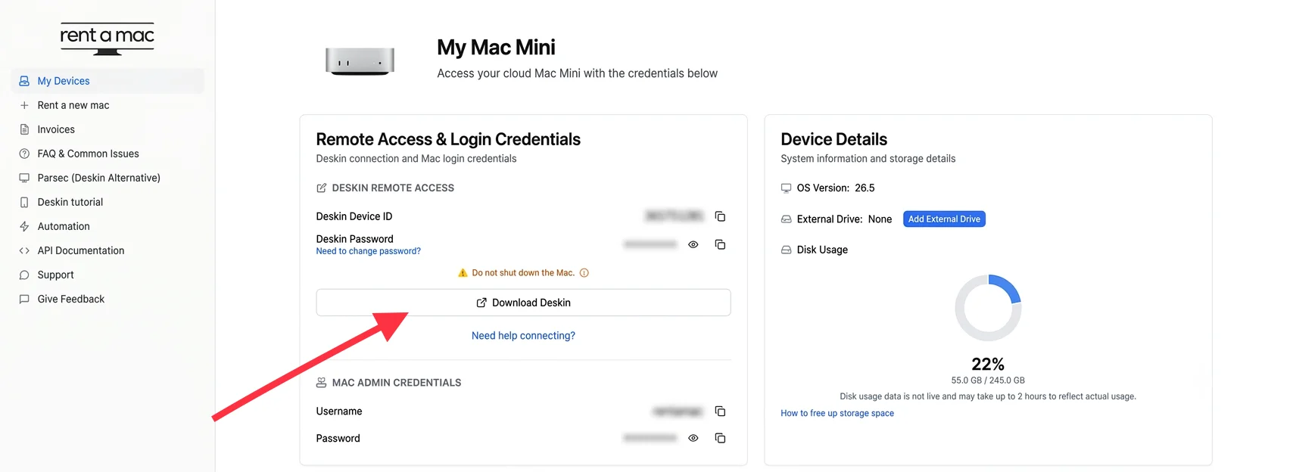The image size is (1293, 472).
Task: Click the edit icon beside DESKIN REMOTE ACCESS
Action: [322, 188]
